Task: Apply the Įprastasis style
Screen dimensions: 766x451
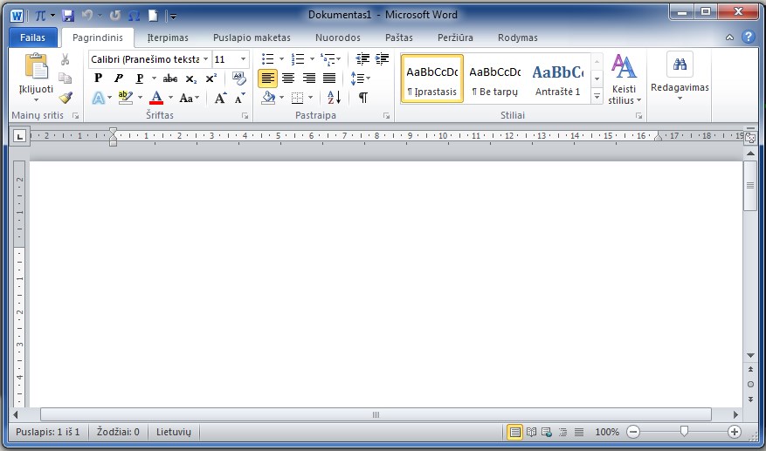Action: coord(431,79)
